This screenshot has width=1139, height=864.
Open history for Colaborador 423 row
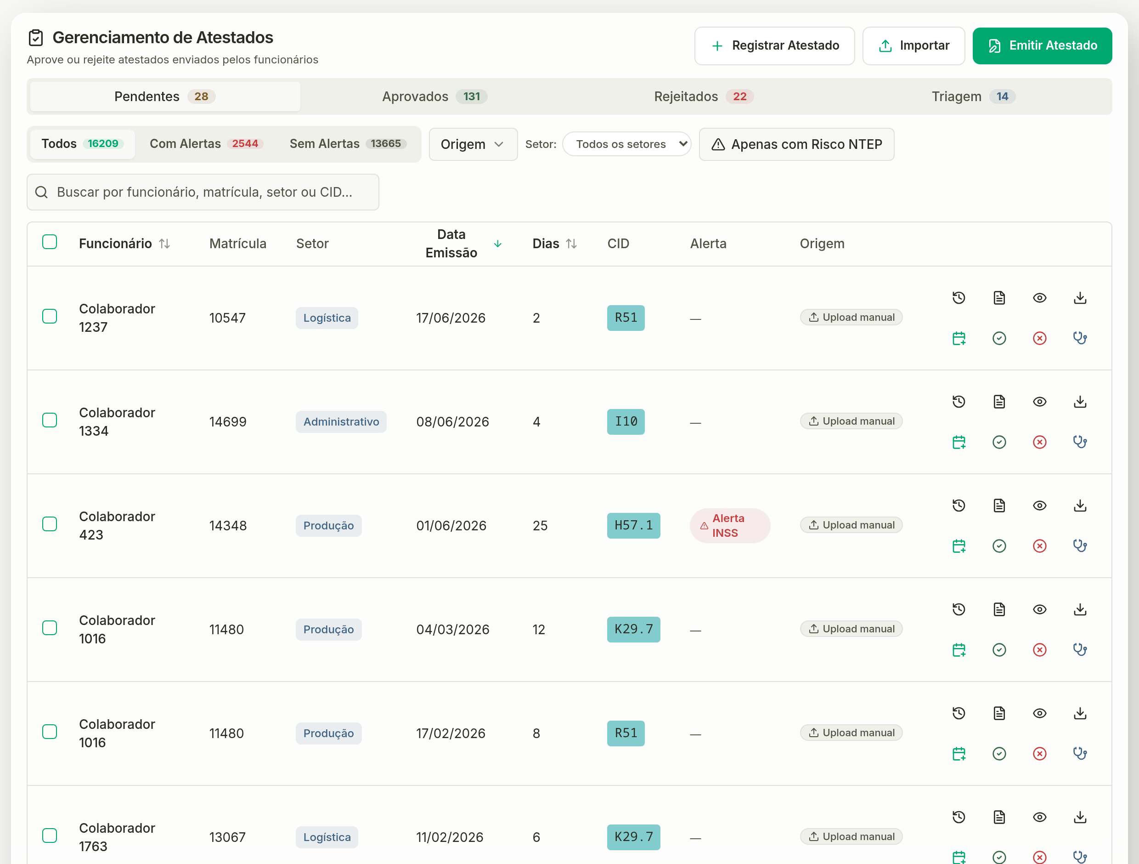tap(958, 506)
